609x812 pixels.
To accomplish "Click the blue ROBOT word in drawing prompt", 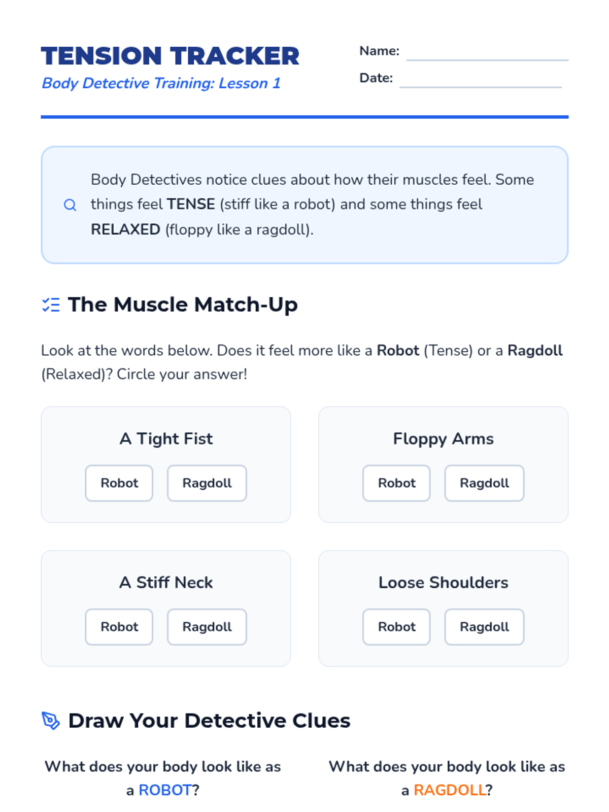I will (165, 790).
